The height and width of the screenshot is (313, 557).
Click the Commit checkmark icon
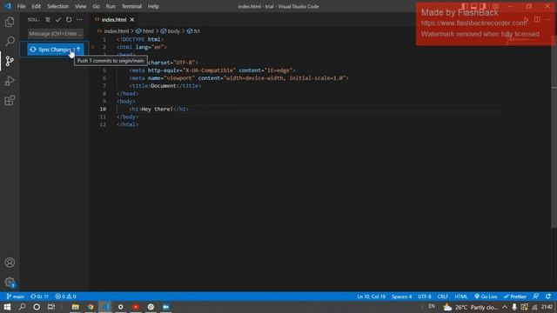point(58,20)
